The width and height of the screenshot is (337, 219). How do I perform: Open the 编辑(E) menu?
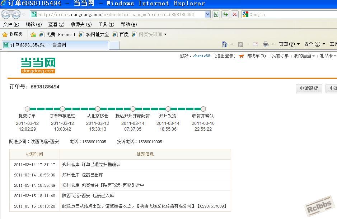34,24
